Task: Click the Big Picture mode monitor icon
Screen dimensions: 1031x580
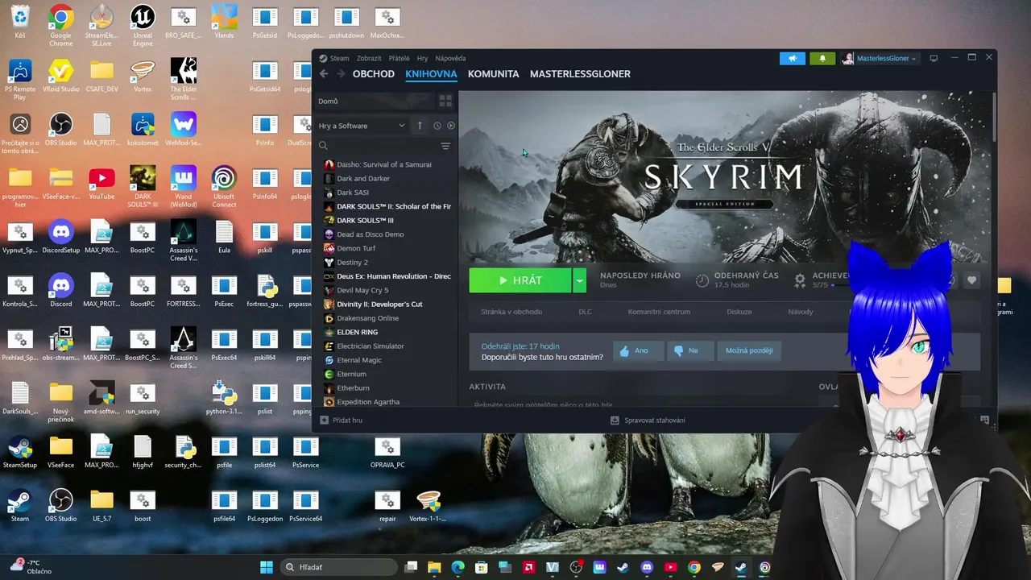Action: click(934, 58)
